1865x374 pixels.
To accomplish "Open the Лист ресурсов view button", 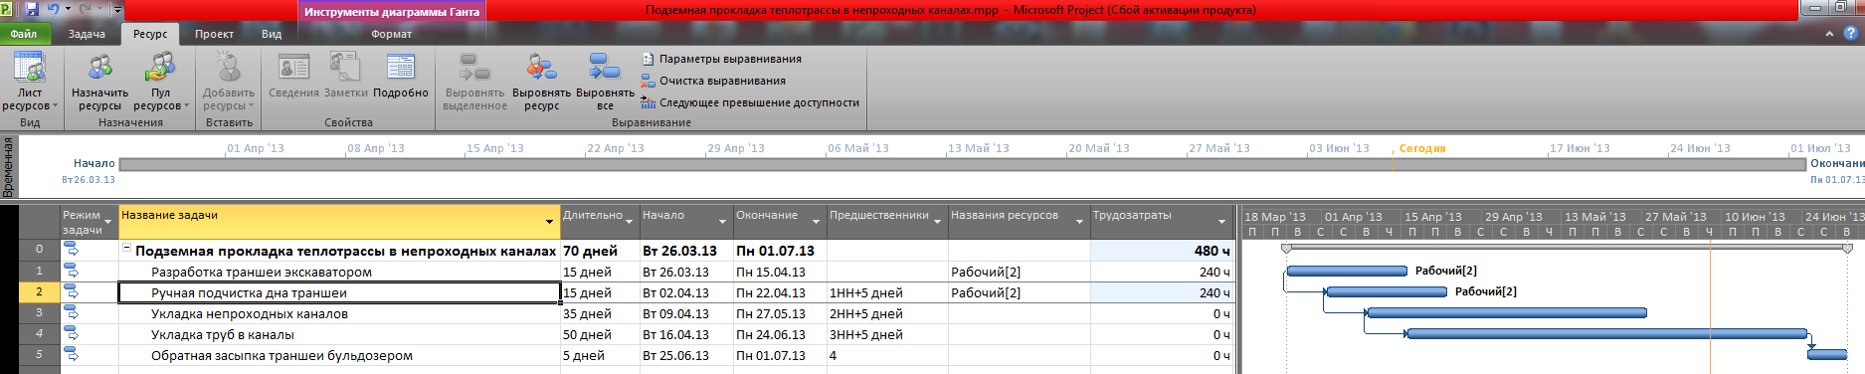I will tap(30, 82).
